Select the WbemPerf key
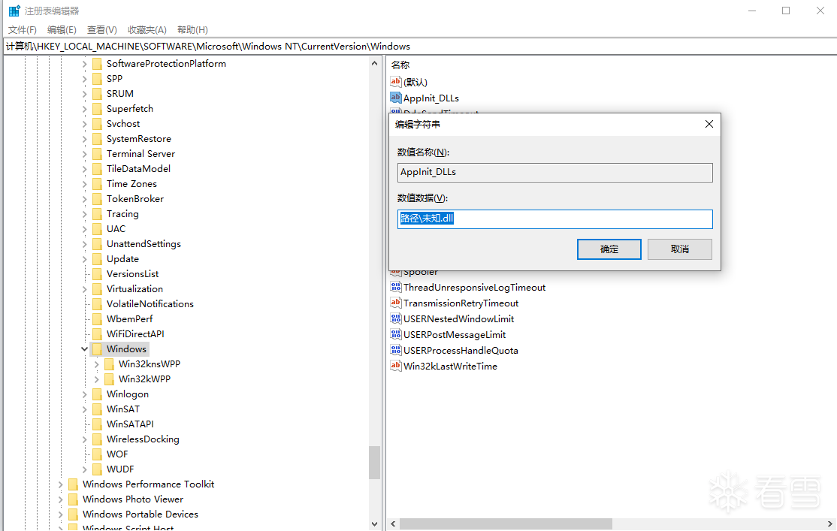The width and height of the screenshot is (837, 531). 130,319
